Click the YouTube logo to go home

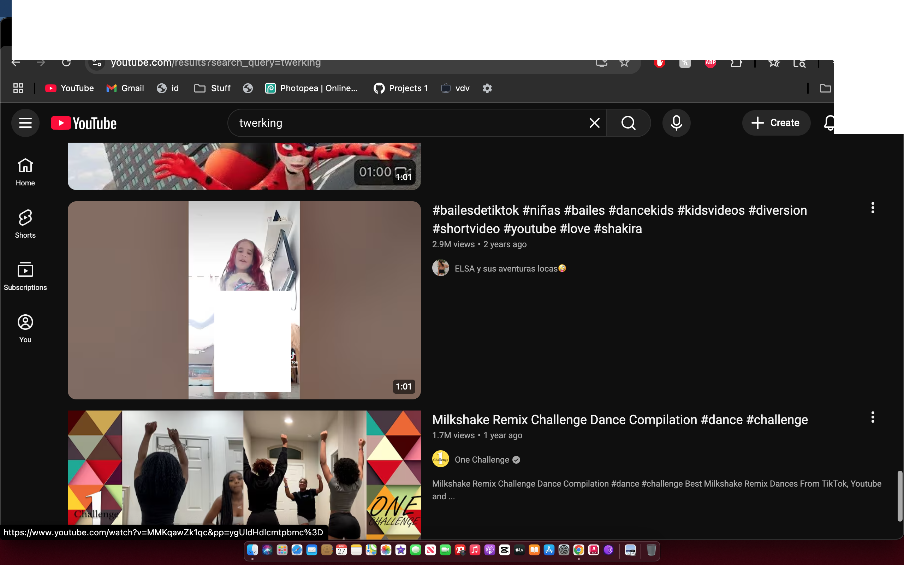[84, 123]
